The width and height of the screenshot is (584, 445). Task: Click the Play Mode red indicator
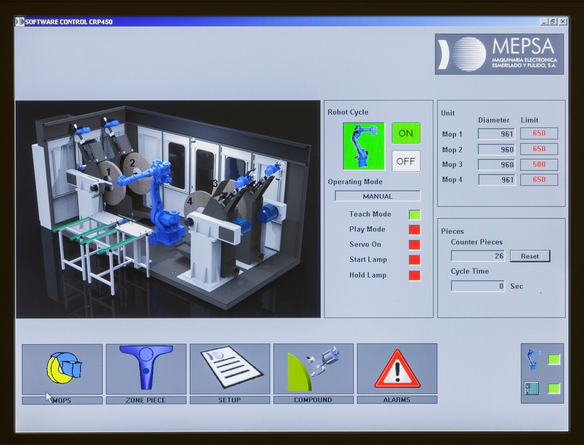pos(415,229)
